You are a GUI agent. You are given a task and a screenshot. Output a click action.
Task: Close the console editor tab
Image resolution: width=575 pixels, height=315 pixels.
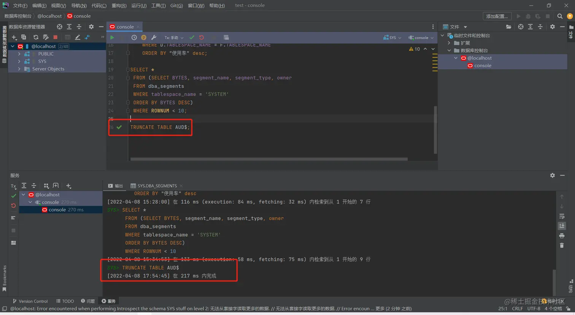pos(138,27)
